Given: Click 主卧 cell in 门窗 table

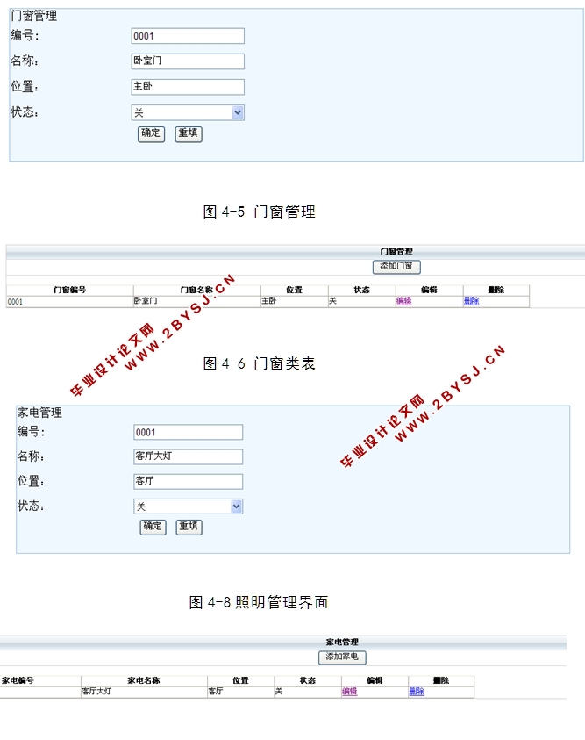Looking at the screenshot, I should [x=295, y=302].
